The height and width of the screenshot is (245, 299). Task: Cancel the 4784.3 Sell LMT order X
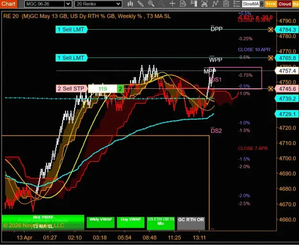click(x=270, y=30)
